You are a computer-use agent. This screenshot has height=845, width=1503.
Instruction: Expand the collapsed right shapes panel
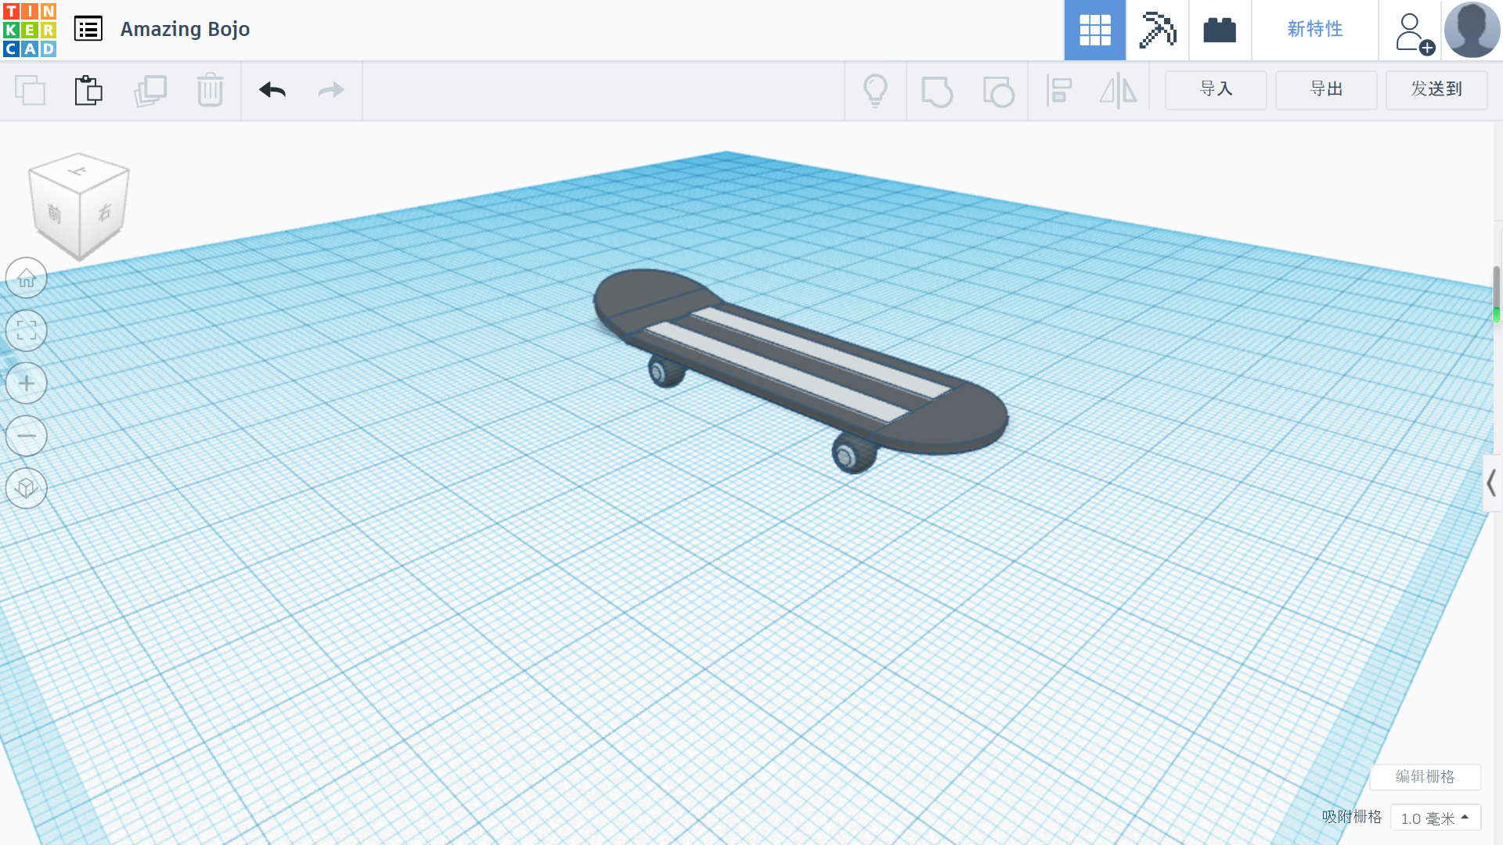click(1492, 484)
